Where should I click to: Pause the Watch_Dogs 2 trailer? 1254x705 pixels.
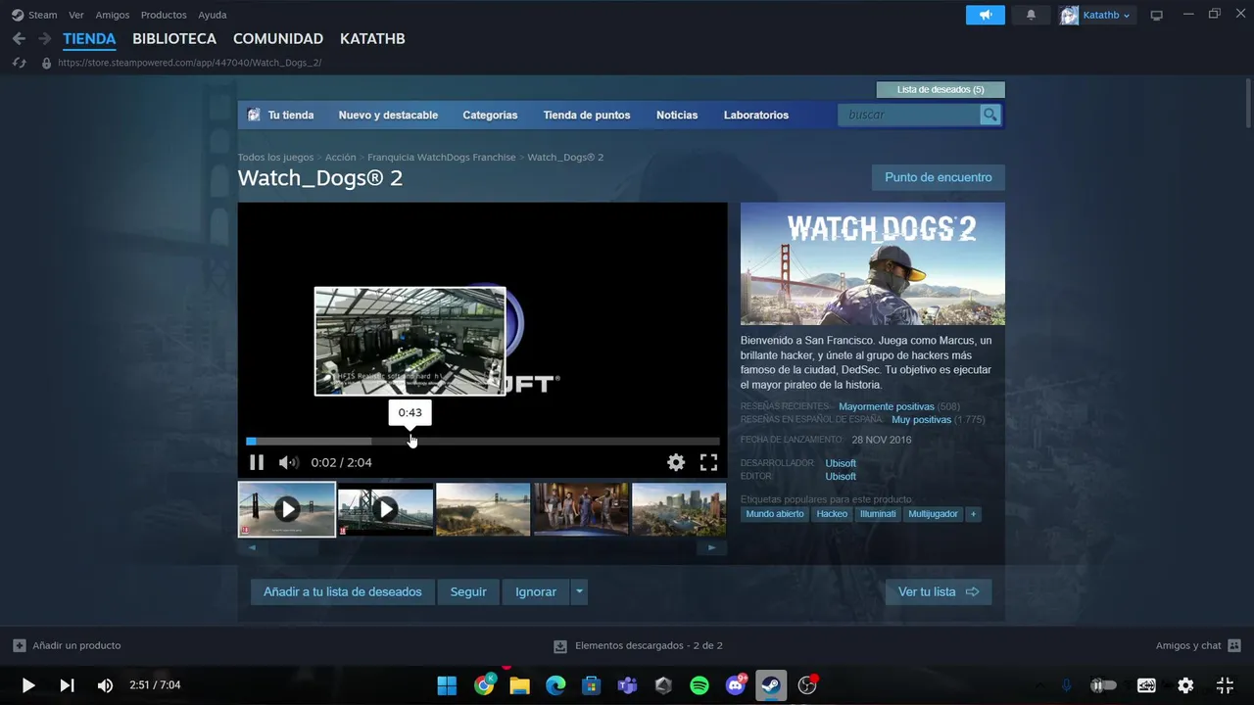tap(257, 462)
